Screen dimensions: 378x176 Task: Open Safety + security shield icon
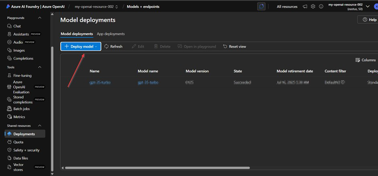pos(9,150)
